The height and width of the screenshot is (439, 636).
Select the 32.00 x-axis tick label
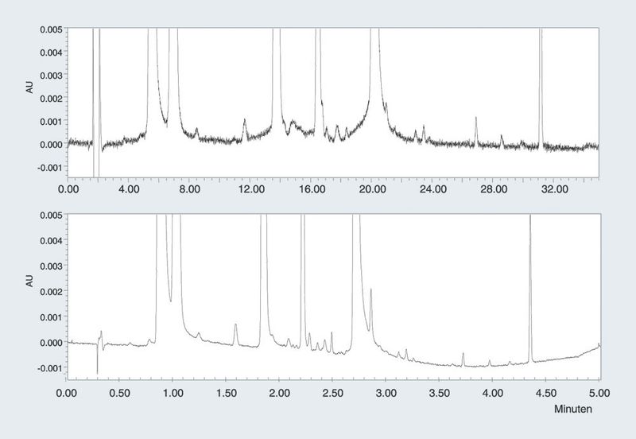(555, 189)
